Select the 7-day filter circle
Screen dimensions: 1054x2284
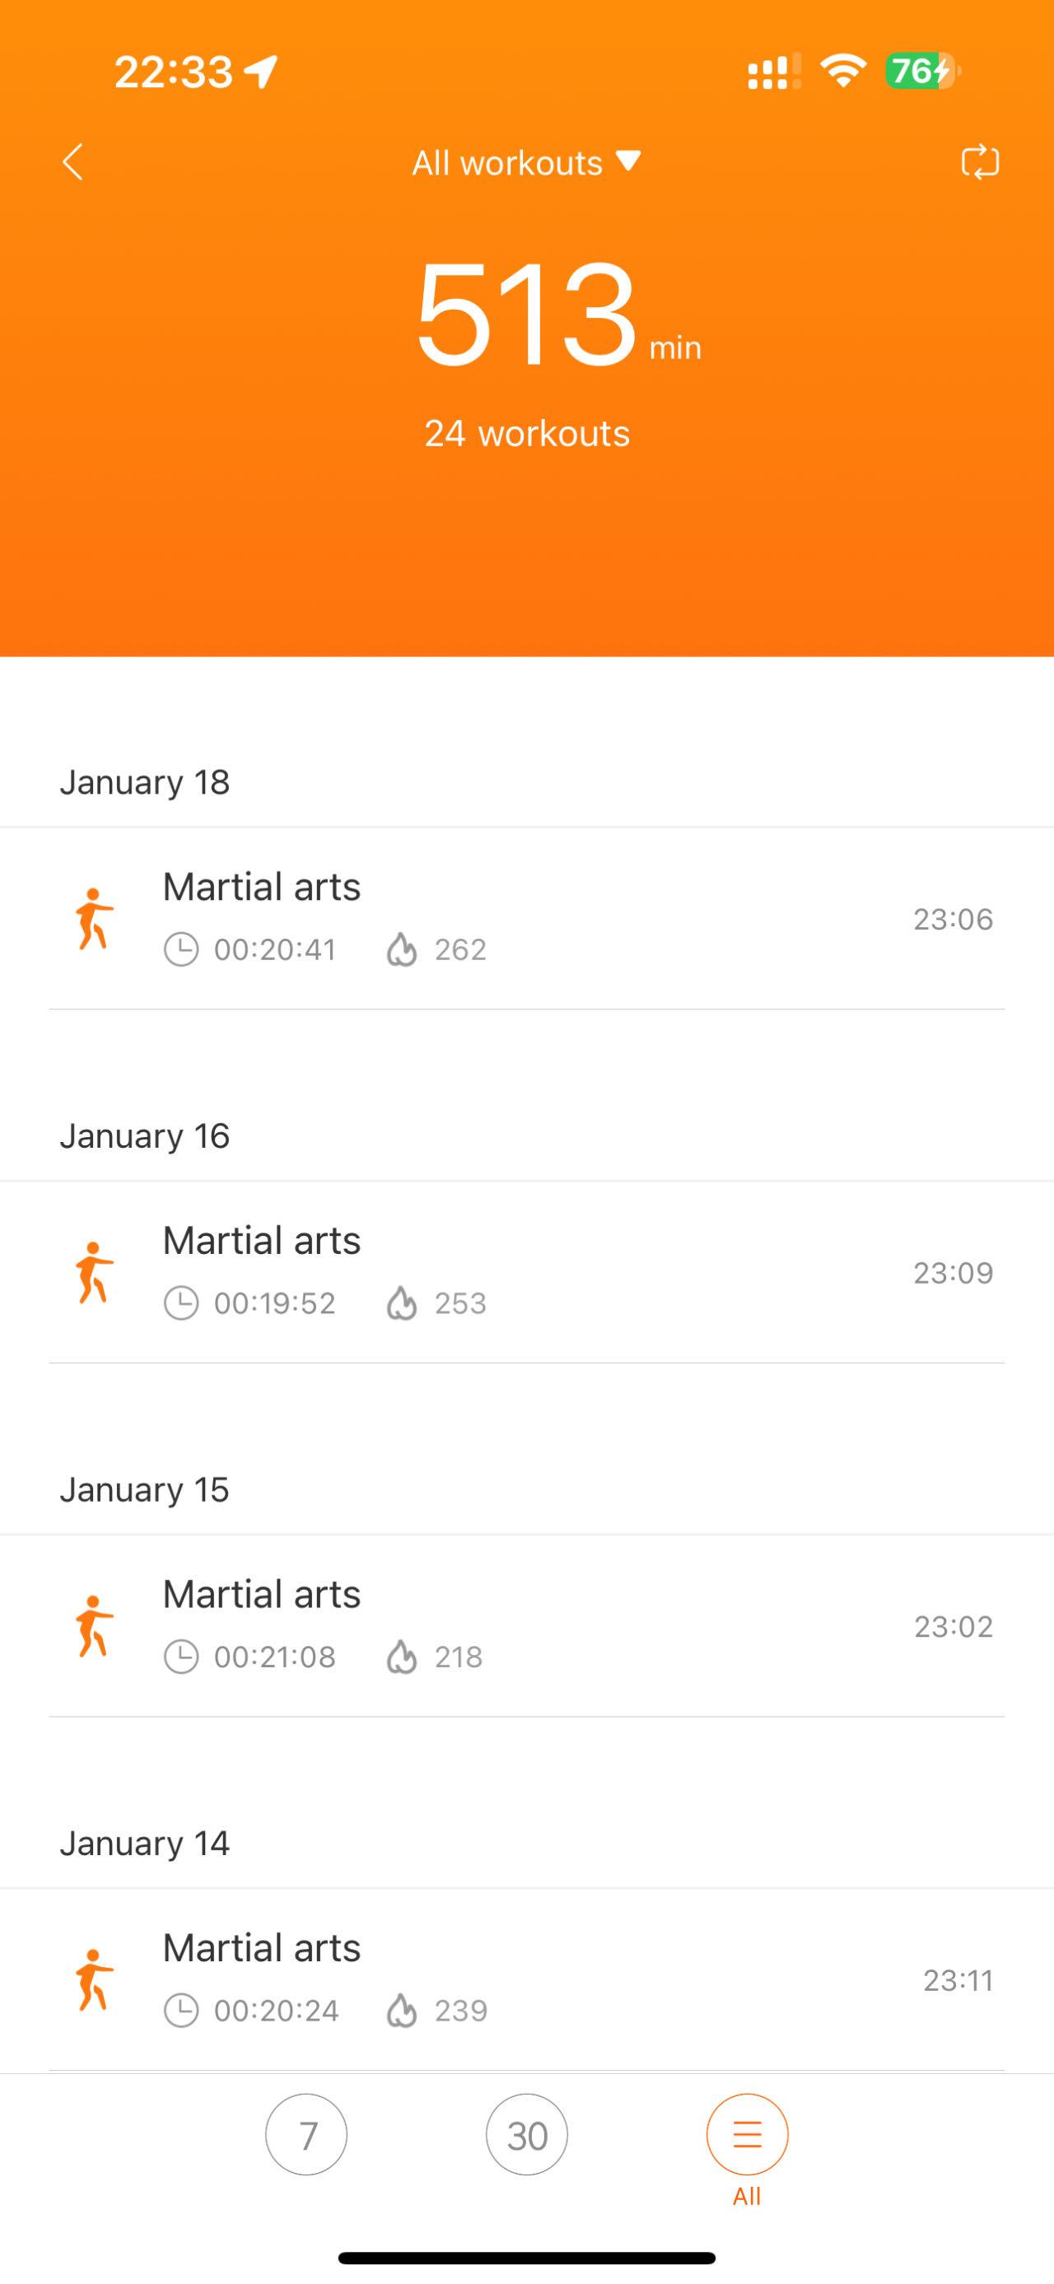(x=306, y=2135)
